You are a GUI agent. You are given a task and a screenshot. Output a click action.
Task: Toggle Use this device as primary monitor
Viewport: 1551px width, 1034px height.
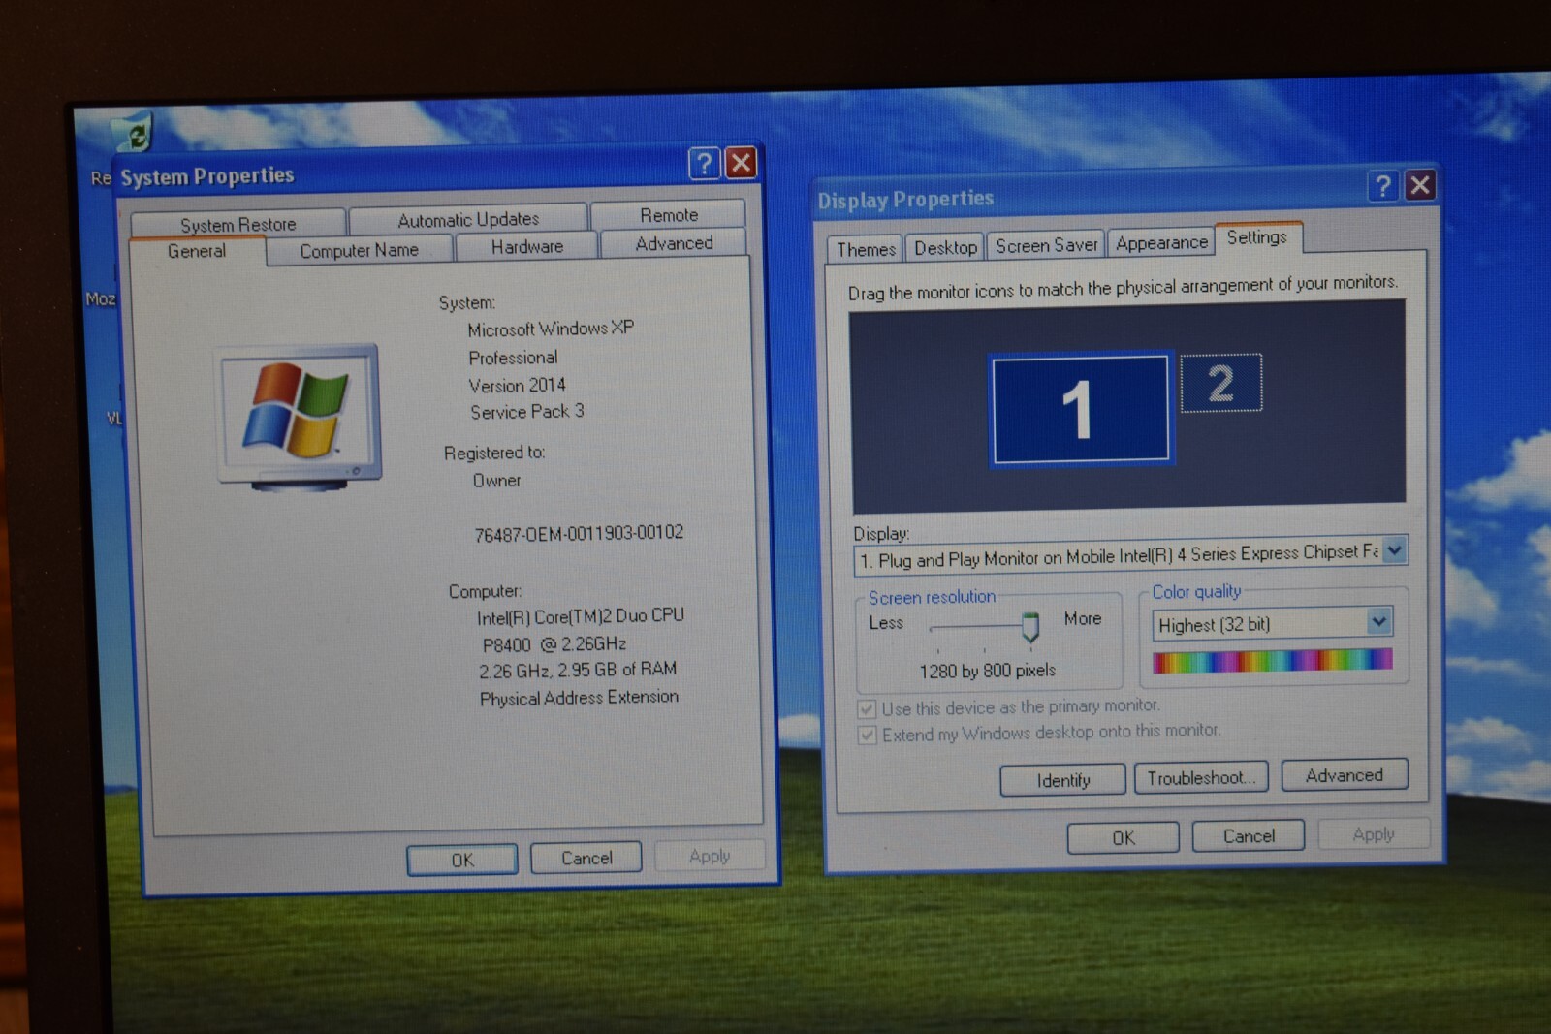(x=867, y=709)
